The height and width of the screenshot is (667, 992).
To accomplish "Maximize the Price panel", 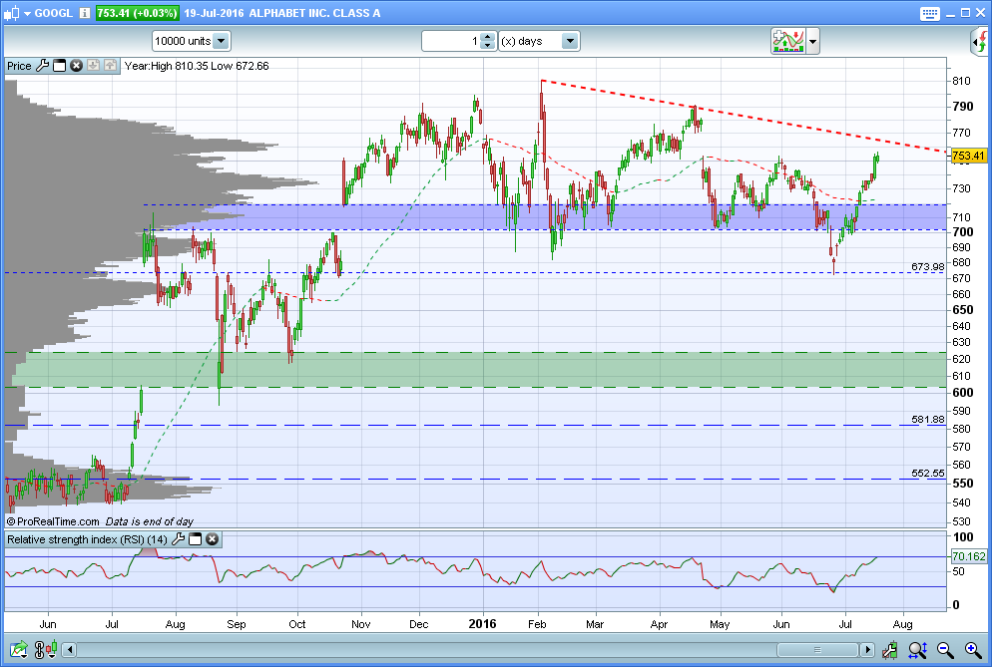I will [x=60, y=65].
